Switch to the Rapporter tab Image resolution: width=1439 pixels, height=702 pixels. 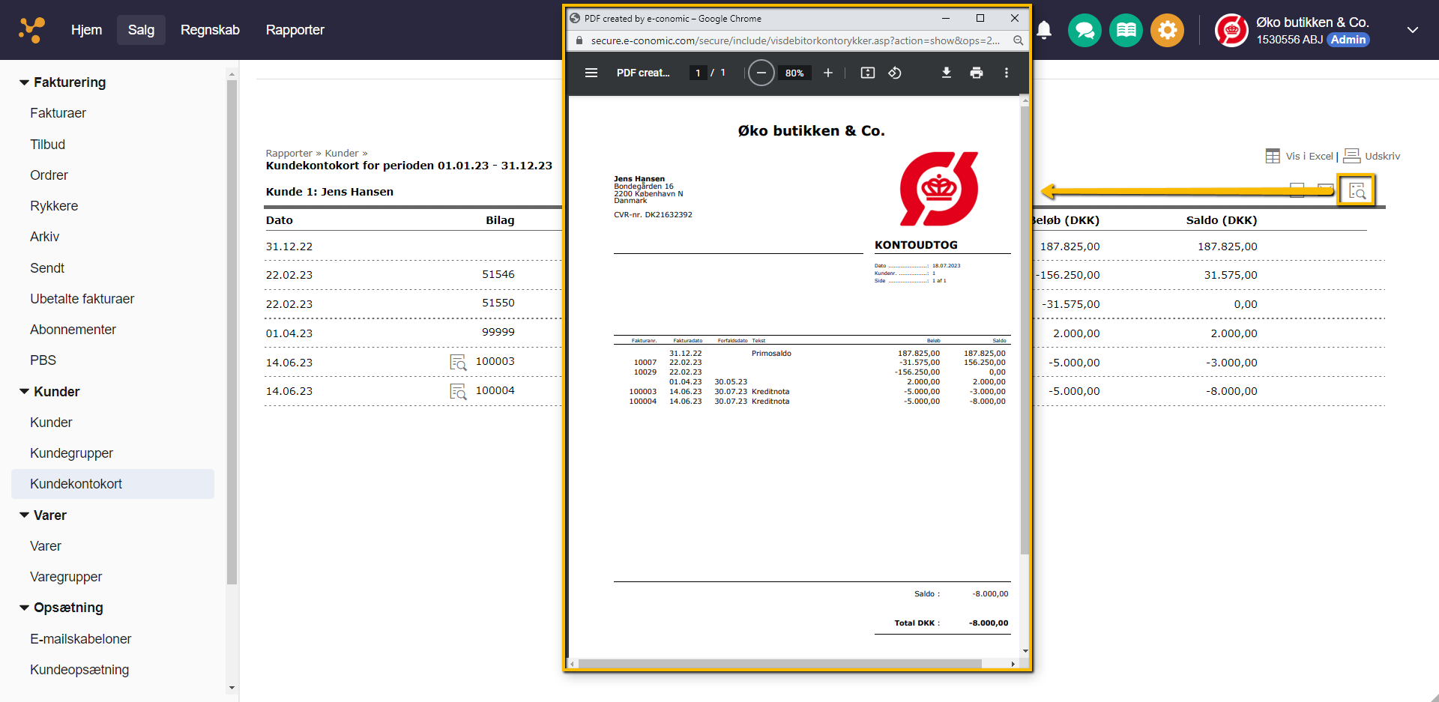[295, 30]
